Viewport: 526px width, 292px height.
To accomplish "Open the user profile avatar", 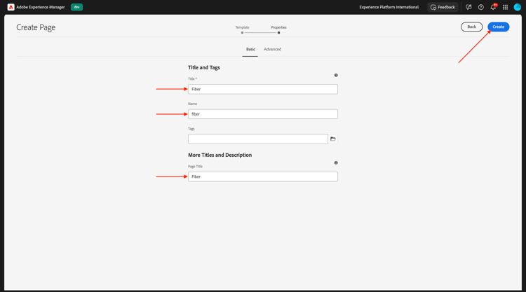I will pos(518,7).
